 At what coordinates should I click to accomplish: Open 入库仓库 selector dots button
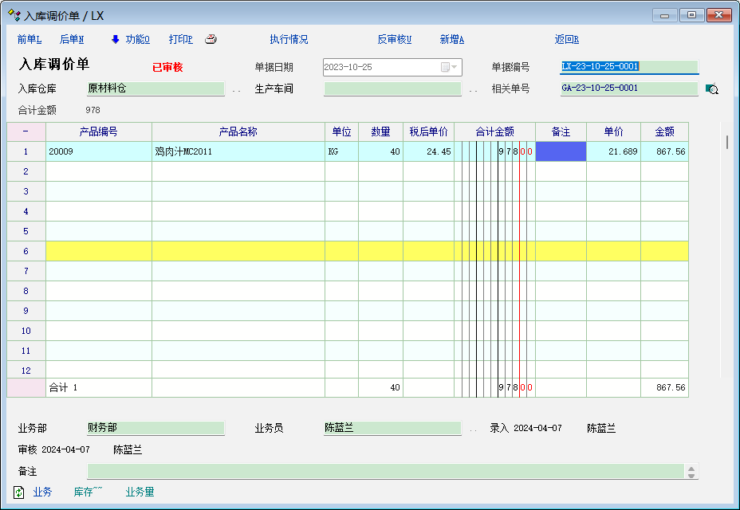click(x=236, y=90)
